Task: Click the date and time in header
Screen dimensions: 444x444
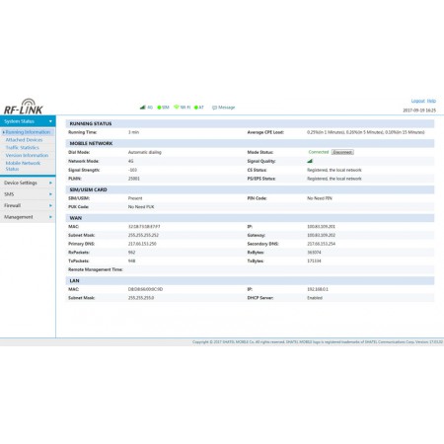Action: click(x=419, y=111)
